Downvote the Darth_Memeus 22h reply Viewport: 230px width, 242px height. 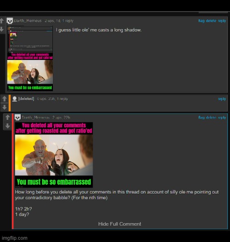[7, 126]
